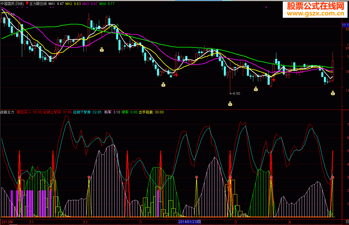Click the last signal arrow at the sub-chart's right edge
349x225 pixels.
tap(333, 177)
